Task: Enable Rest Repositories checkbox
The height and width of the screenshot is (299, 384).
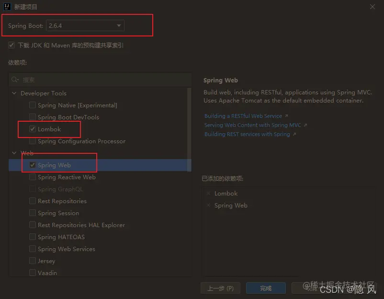Action: [x=33, y=201]
